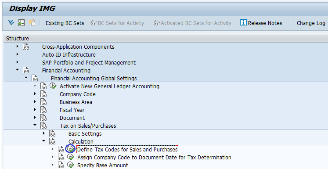Screen dimensions: 328x169
Task: Select Tax on Sales/Purchases row text
Action: [x=88, y=126]
